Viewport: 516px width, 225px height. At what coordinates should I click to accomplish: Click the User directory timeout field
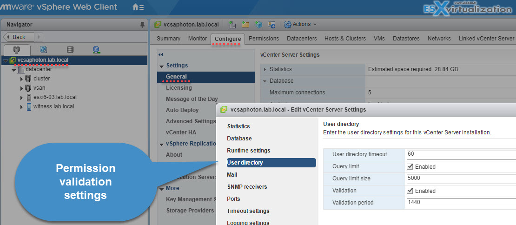point(461,154)
